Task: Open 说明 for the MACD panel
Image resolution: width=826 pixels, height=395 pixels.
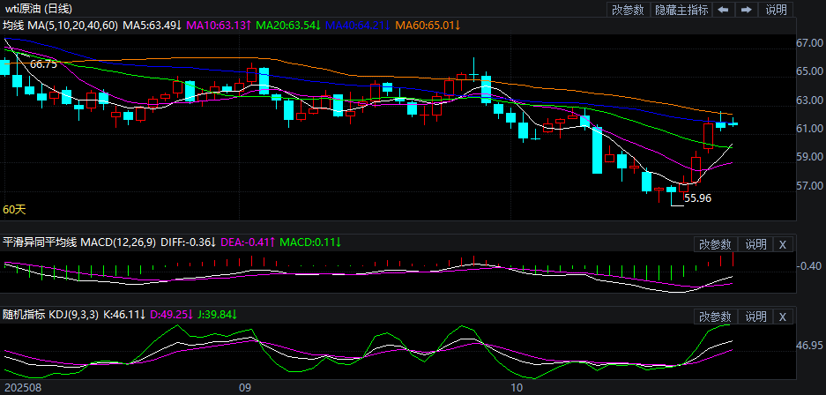Action: point(755,244)
